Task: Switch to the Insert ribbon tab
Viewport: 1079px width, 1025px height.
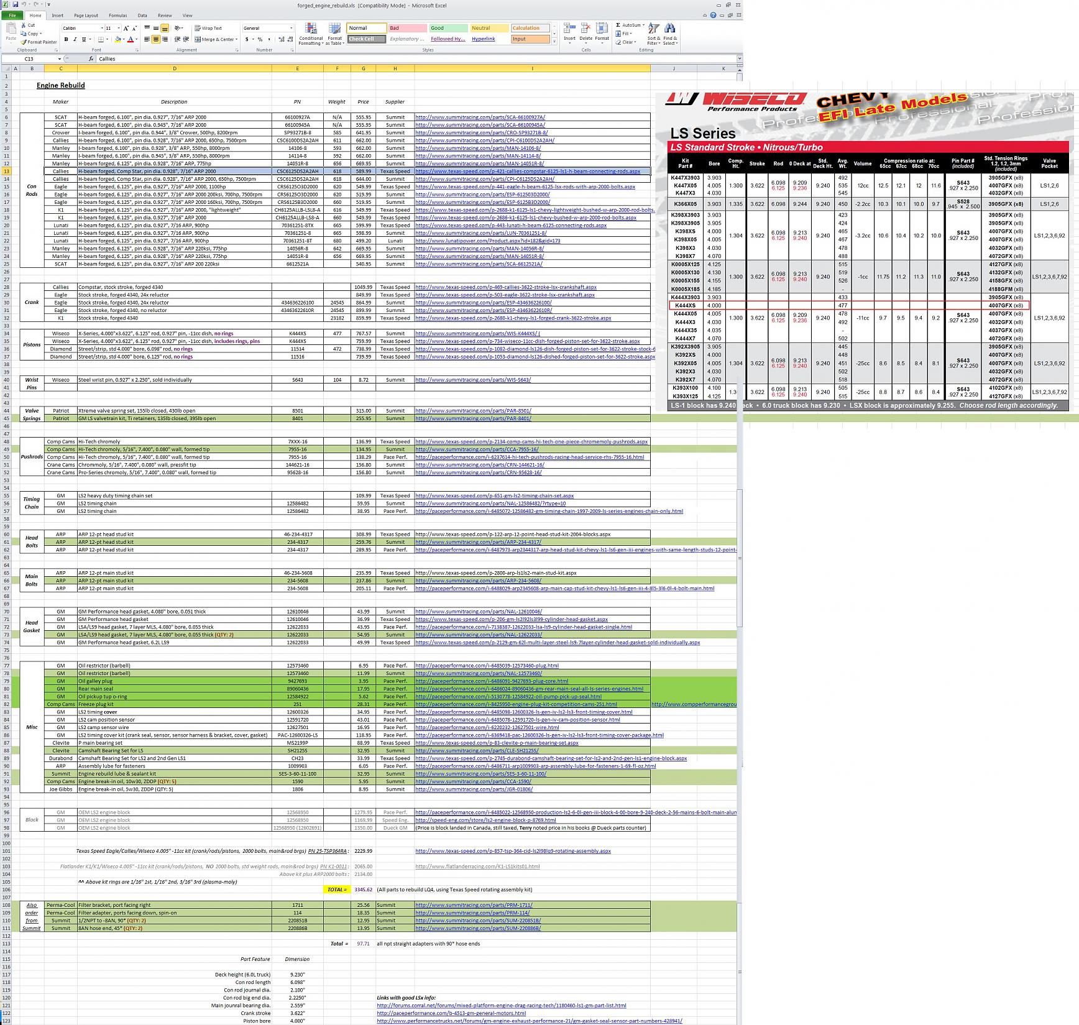Action: (x=58, y=15)
